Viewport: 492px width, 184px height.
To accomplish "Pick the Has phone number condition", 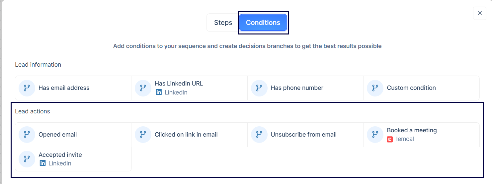I will tap(305, 88).
